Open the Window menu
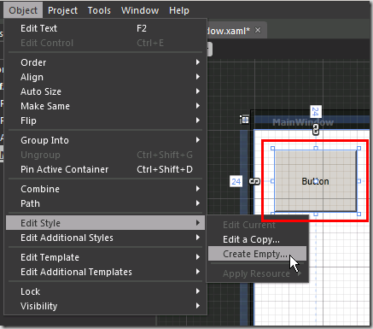 (x=140, y=10)
